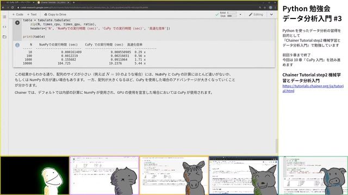Click the output value 19.2376
Viewport: 348px width, 195px height.
pyautogui.click(x=115, y=63)
